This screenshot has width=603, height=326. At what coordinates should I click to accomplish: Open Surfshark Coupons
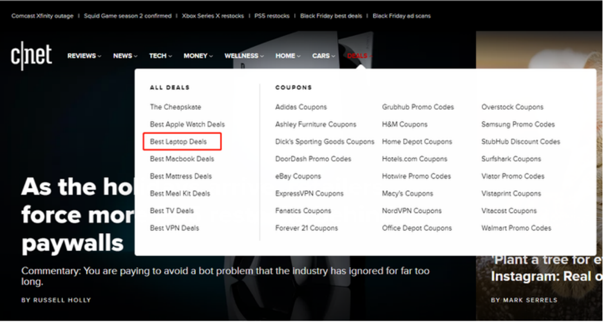(x=511, y=159)
